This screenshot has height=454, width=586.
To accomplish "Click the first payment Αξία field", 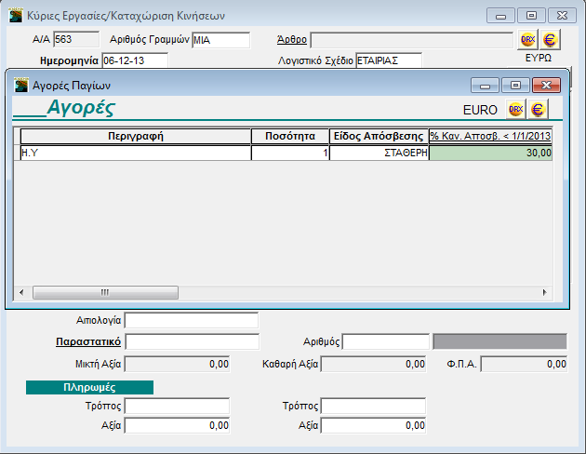I will [177, 425].
